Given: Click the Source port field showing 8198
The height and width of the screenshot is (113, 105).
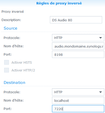Looking at the screenshot, I should pyautogui.click(x=78, y=54).
